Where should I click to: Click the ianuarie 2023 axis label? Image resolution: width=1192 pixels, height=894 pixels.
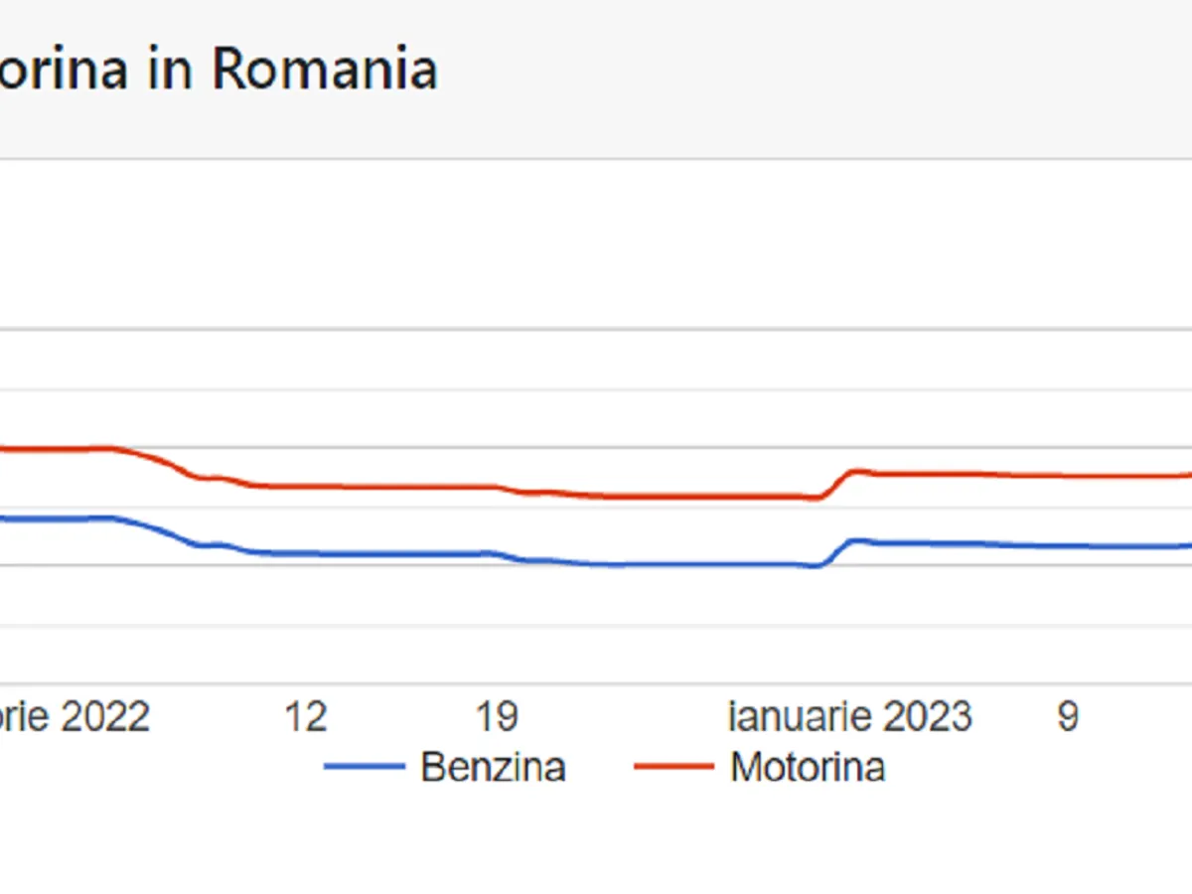pyautogui.click(x=850, y=716)
